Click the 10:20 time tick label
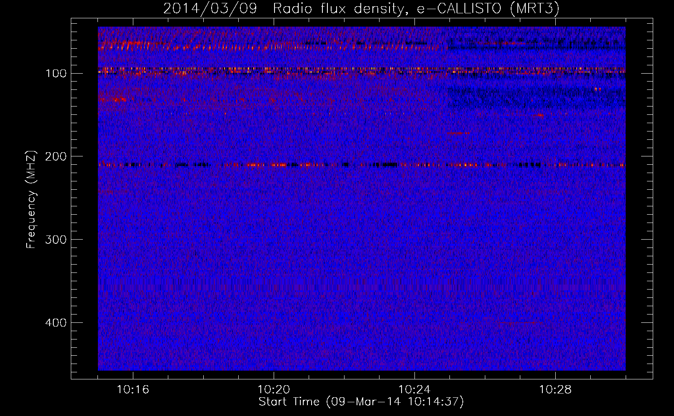Viewport: 674px width, 416px height. pos(274,390)
